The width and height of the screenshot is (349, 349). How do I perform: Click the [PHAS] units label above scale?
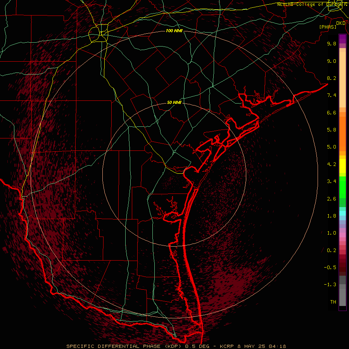[328, 27]
